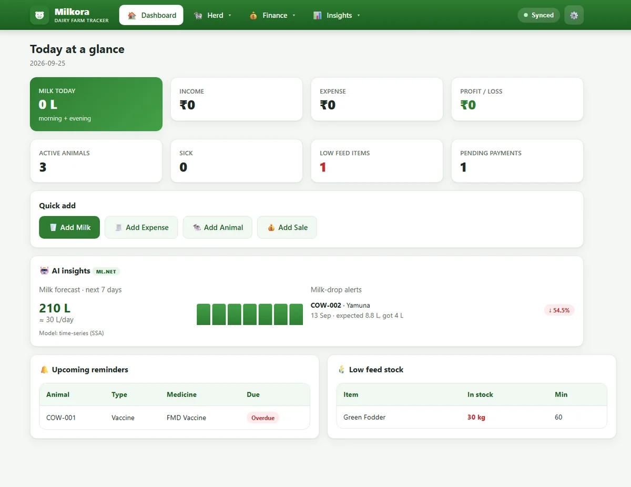Click the Animal column header
This screenshot has height=487, width=631.
coord(58,394)
